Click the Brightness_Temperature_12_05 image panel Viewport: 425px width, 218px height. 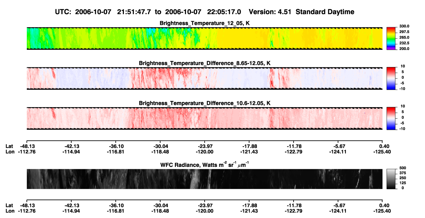pos(204,39)
